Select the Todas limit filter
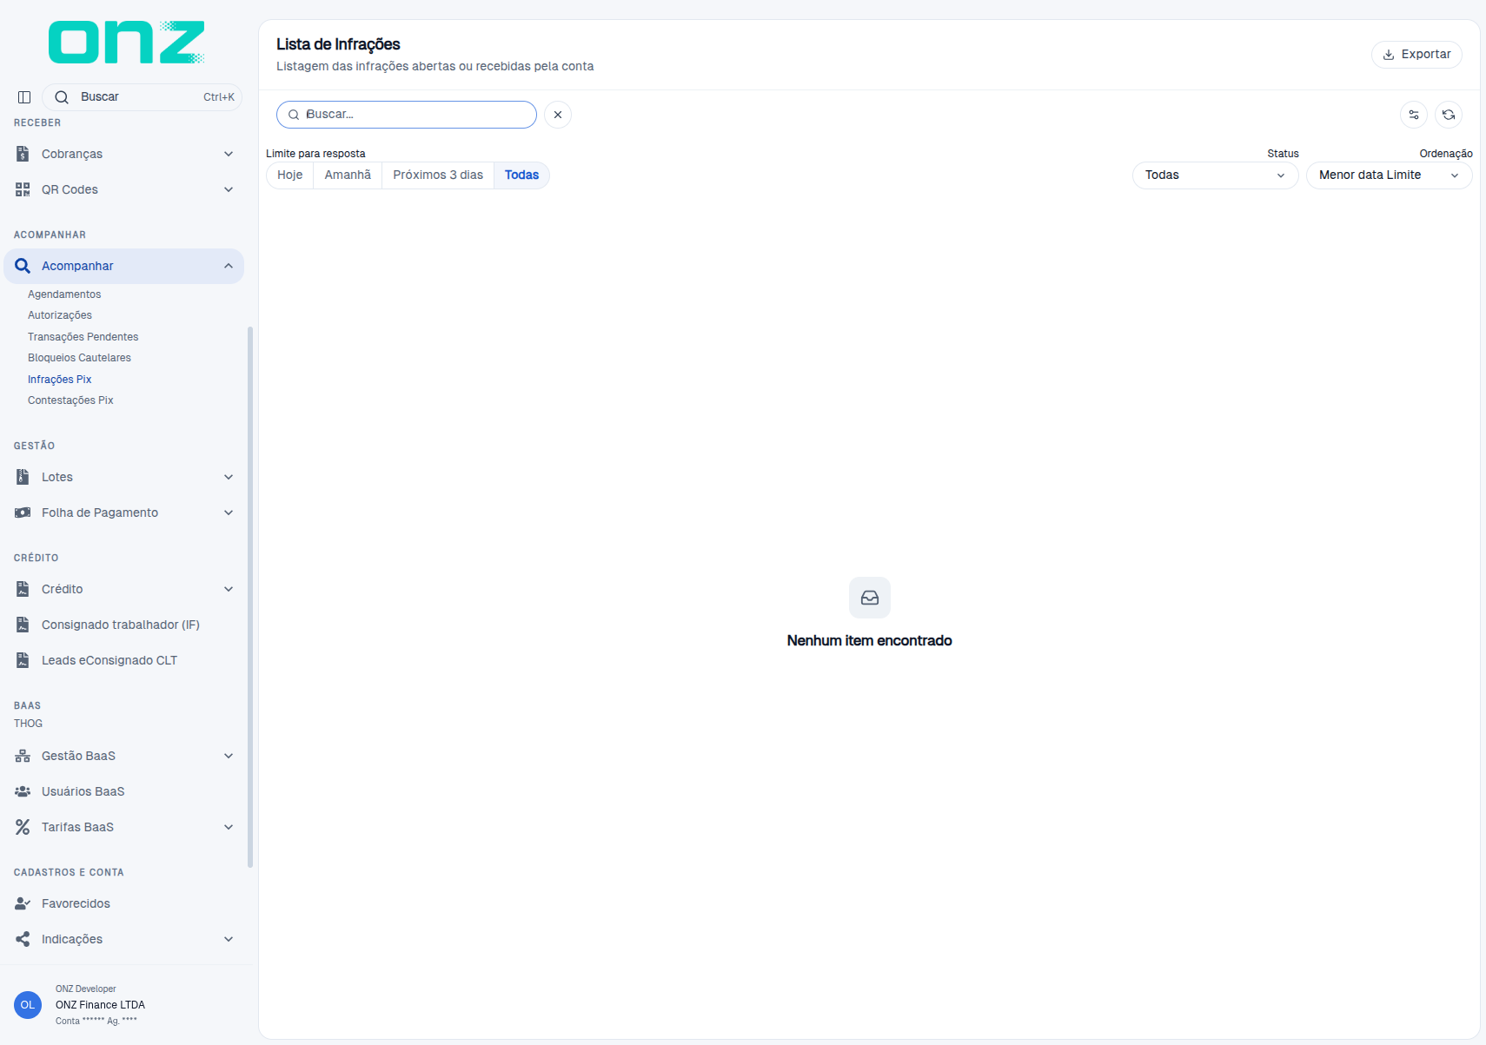This screenshot has height=1045, width=1486. (x=521, y=175)
